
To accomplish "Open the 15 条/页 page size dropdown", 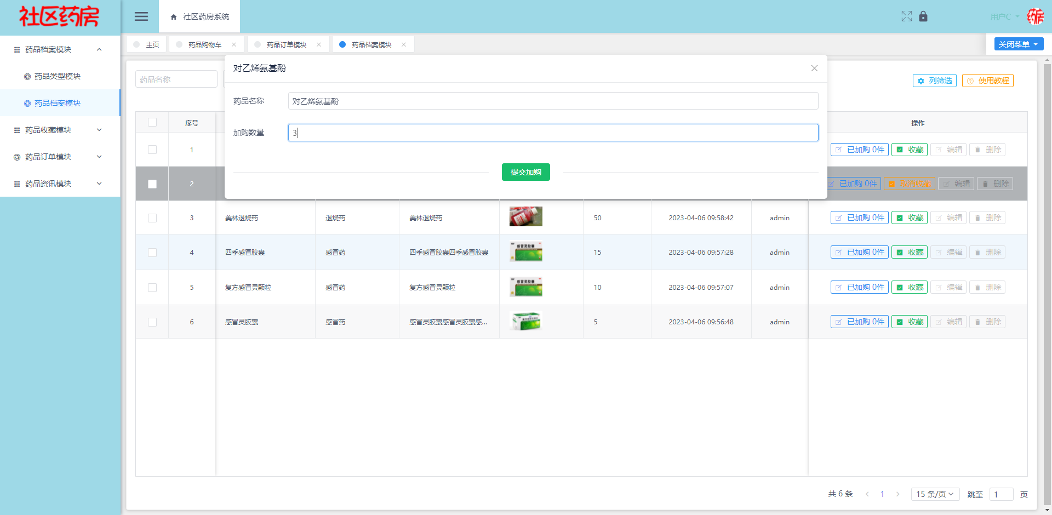I will coord(935,494).
